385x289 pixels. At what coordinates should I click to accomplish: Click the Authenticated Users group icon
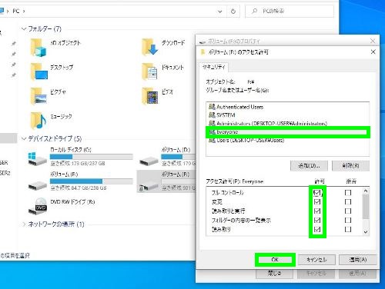point(212,107)
